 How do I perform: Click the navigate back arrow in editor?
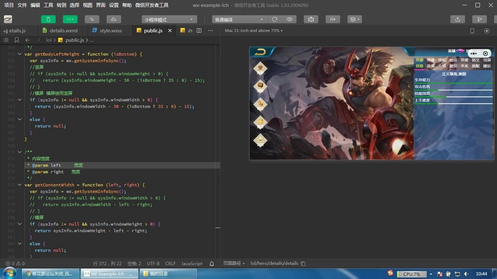click(x=28, y=40)
